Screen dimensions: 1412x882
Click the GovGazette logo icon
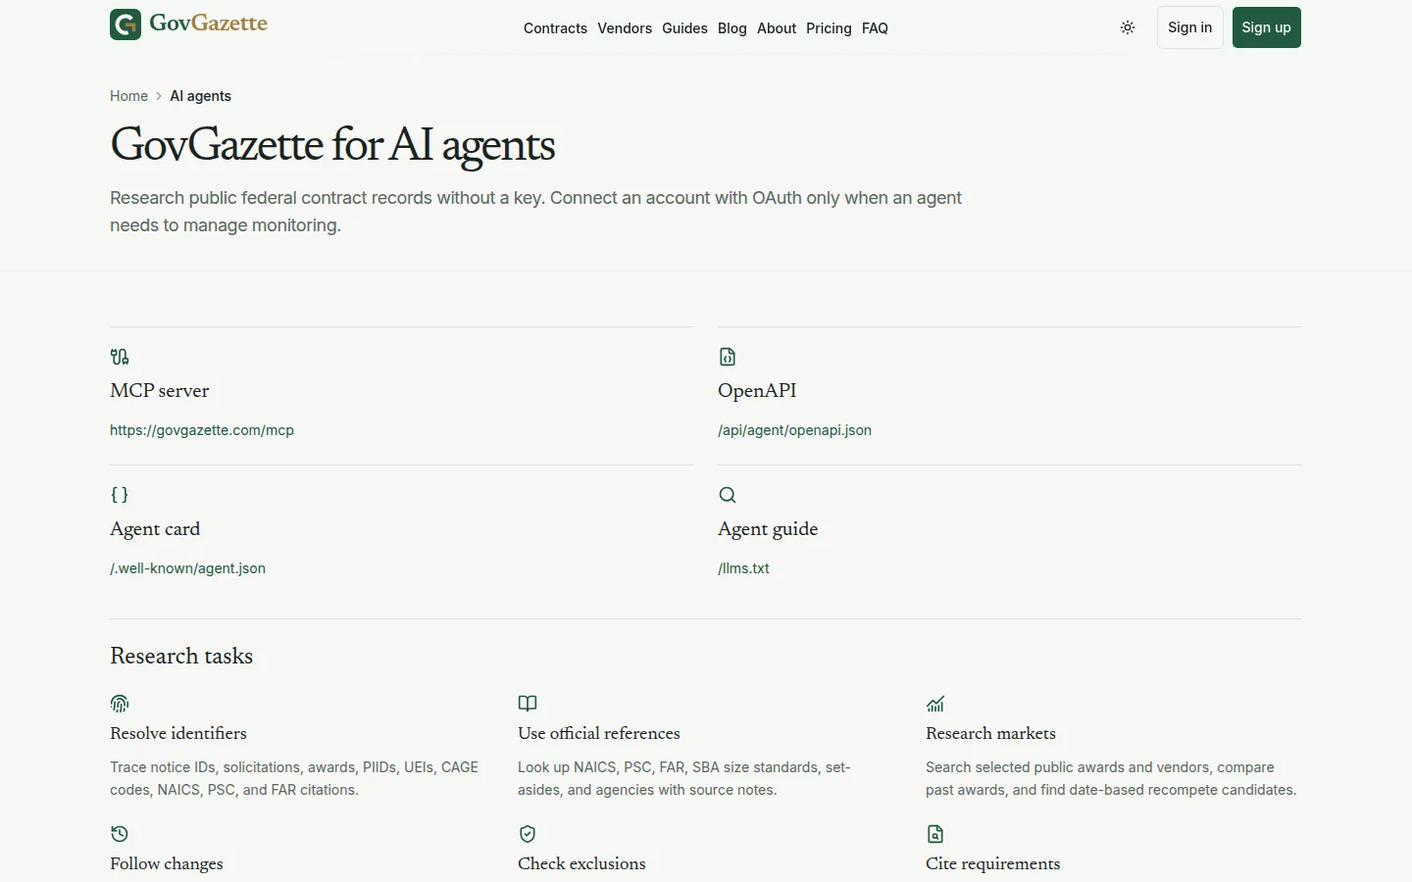coord(126,24)
